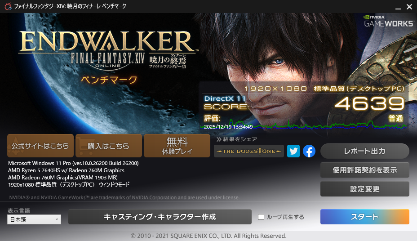Click the score 4639 value

[x=369, y=103]
